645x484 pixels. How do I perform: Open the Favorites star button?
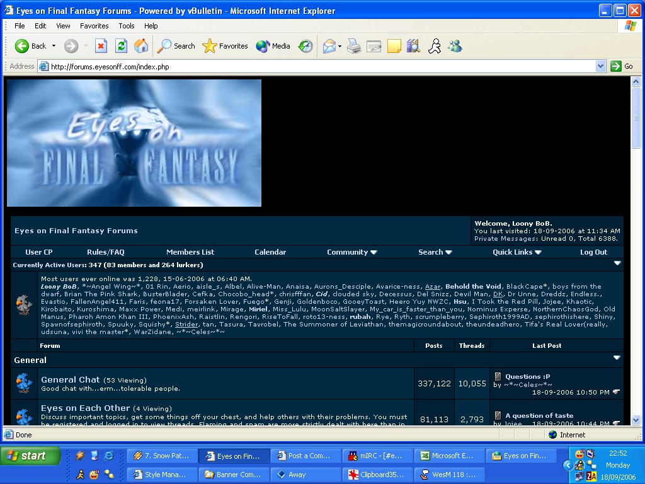[225, 46]
